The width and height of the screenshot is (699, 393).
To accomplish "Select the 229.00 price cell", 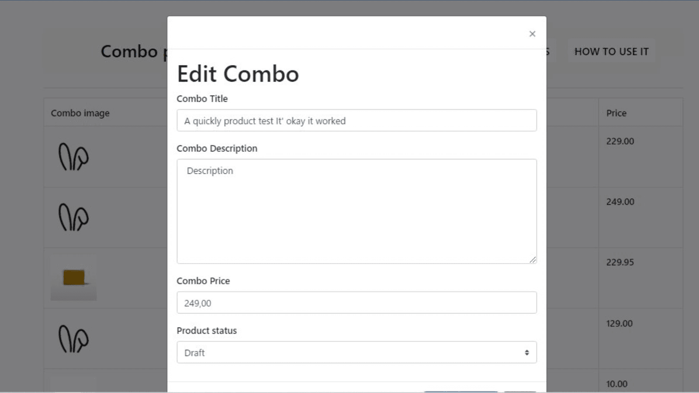I will click(x=620, y=141).
